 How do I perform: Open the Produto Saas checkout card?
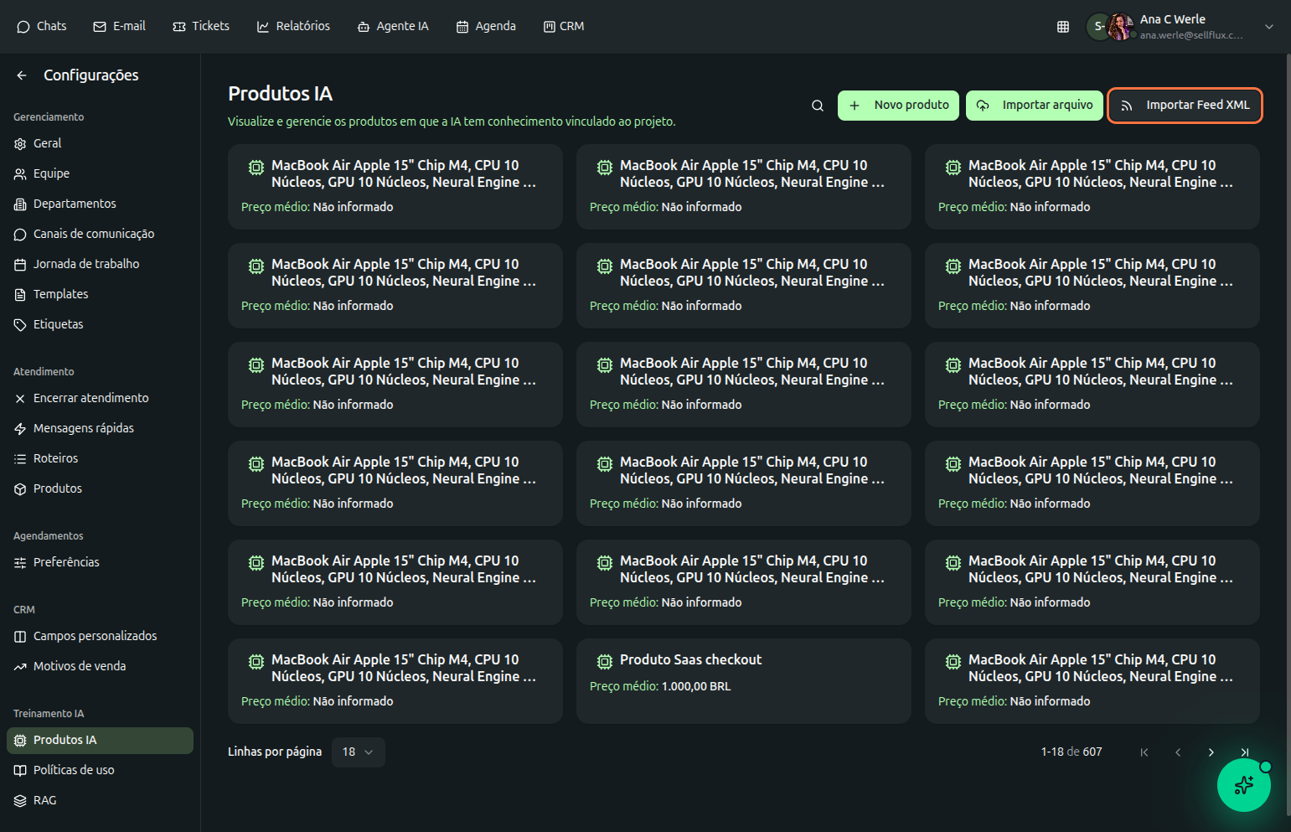pos(743,680)
